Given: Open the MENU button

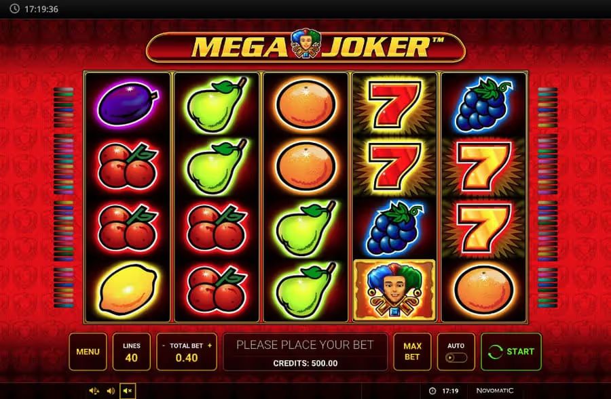Looking at the screenshot, I should (x=88, y=352).
